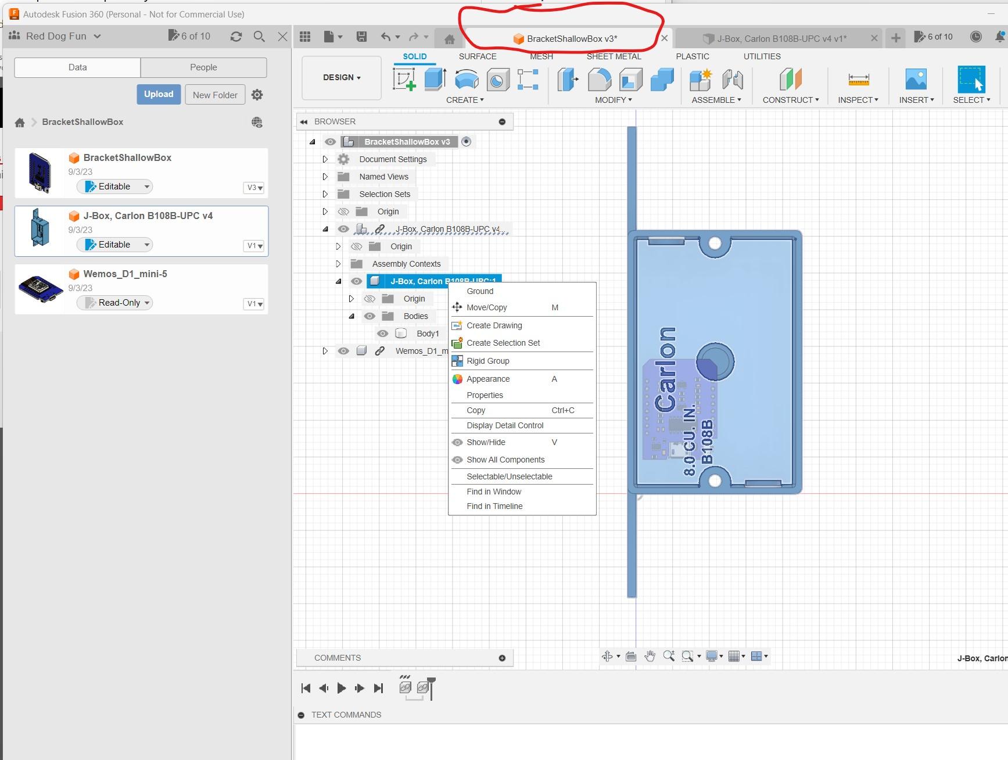The image size is (1008, 760).
Task: Activate the window Select tool
Action: (971, 79)
